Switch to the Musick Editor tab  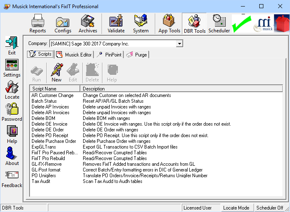click(x=74, y=55)
